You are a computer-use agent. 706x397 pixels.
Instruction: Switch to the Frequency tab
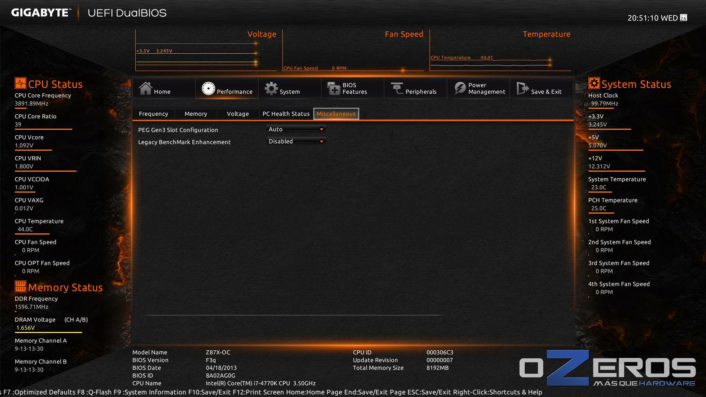pos(153,114)
